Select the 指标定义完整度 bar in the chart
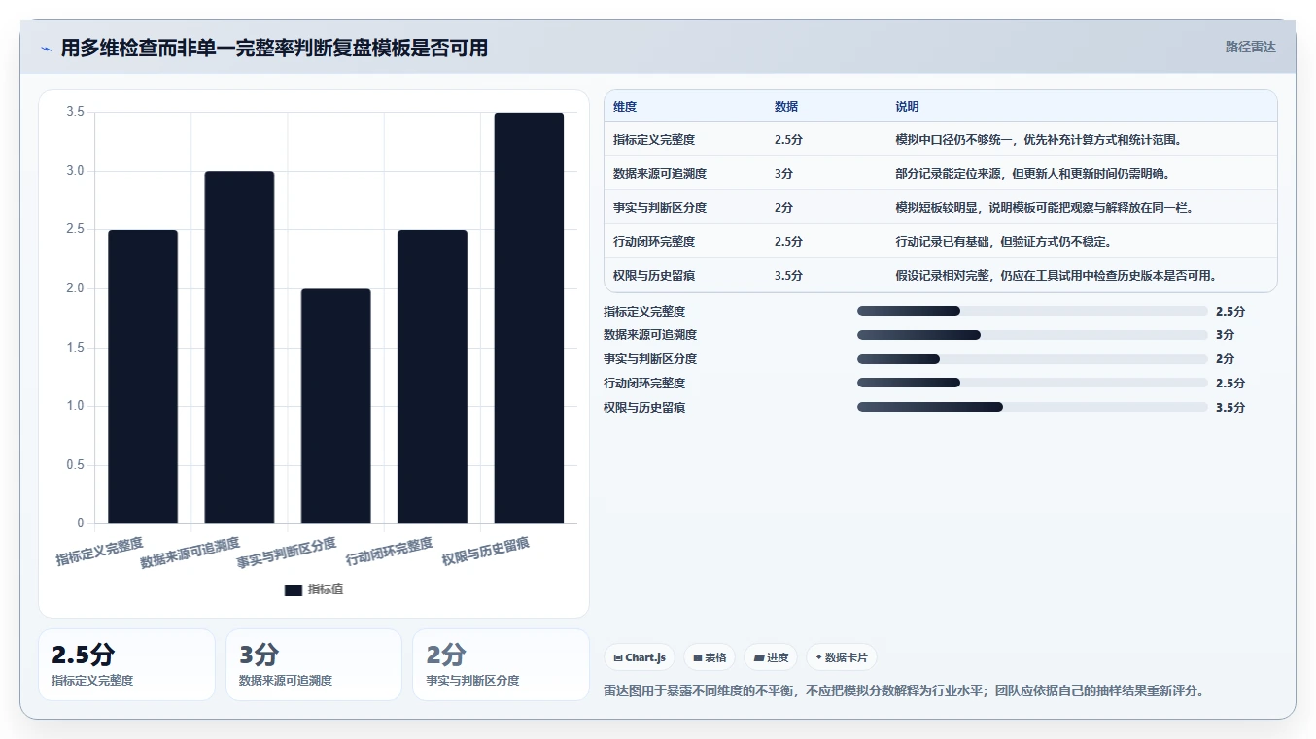 (143, 377)
